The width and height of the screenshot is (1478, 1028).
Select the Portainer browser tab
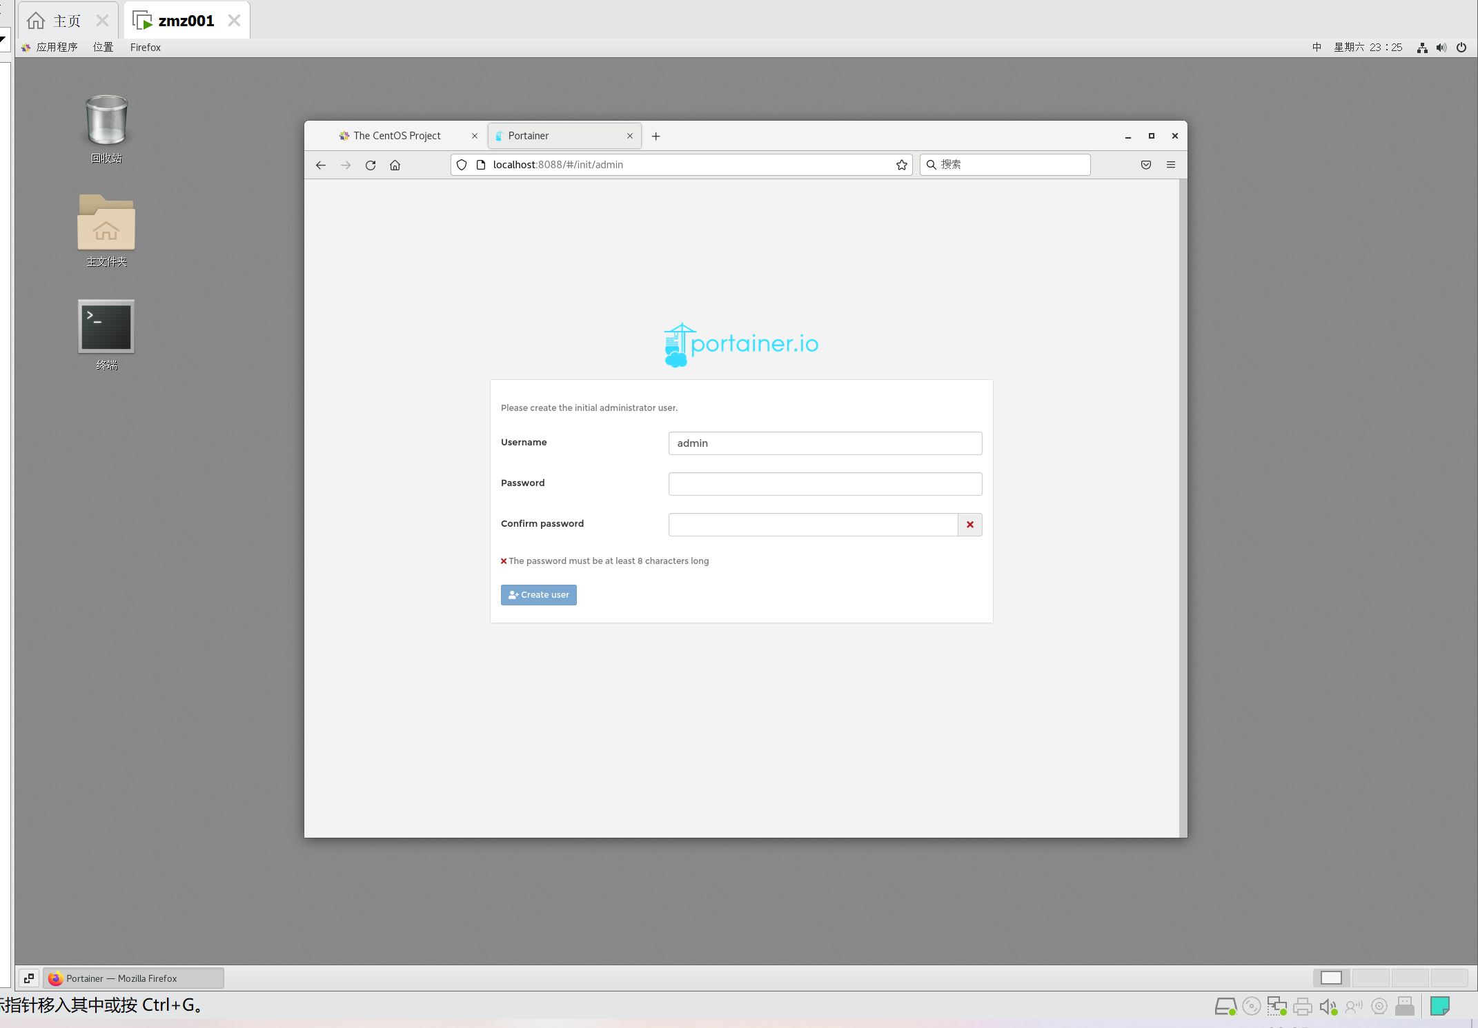pyautogui.click(x=564, y=136)
